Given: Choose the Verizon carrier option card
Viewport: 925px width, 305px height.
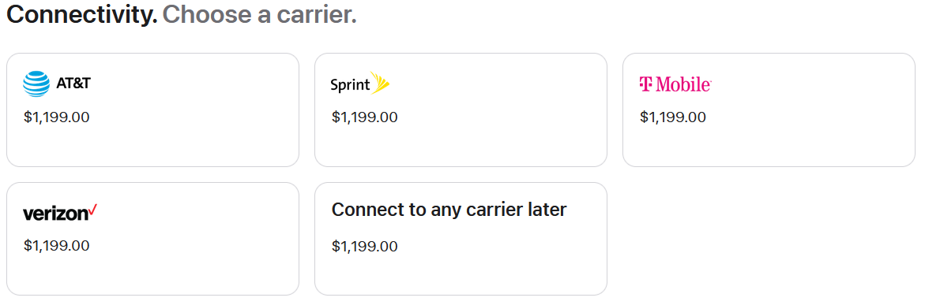Looking at the screenshot, I should click(152, 239).
